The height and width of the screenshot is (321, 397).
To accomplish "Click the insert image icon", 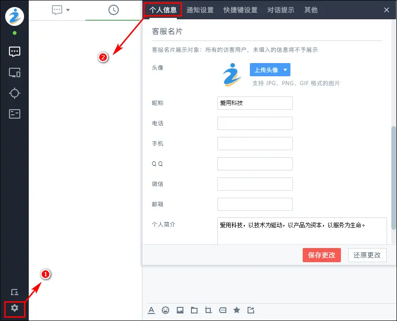I will click(x=180, y=310).
